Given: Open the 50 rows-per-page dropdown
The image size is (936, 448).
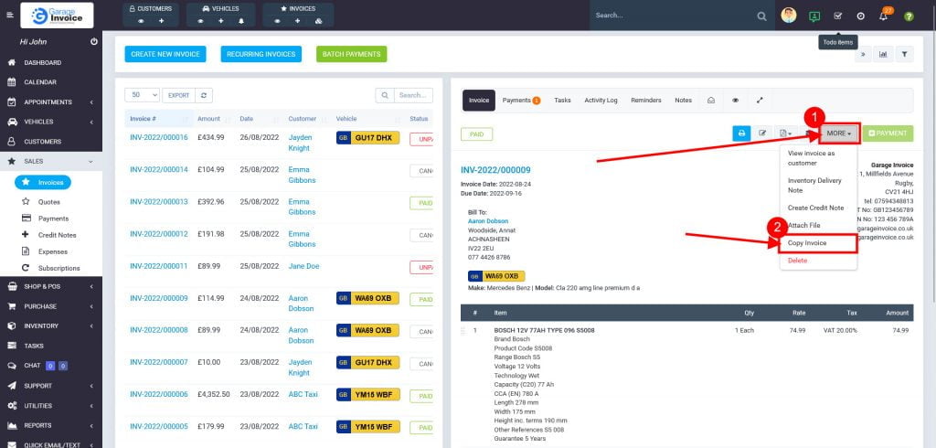Looking at the screenshot, I should (x=142, y=95).
